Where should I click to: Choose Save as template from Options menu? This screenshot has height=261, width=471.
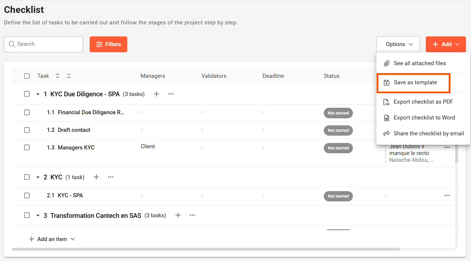pos(415,82)
